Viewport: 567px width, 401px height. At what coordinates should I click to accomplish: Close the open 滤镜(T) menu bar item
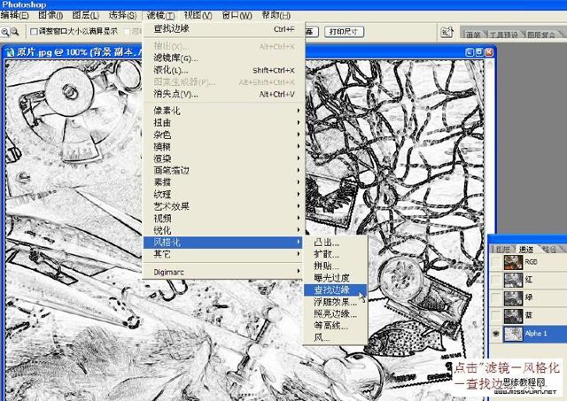160,16
